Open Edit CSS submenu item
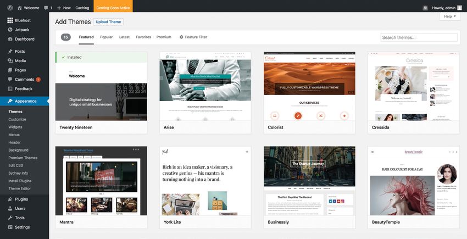 point(15,165)
